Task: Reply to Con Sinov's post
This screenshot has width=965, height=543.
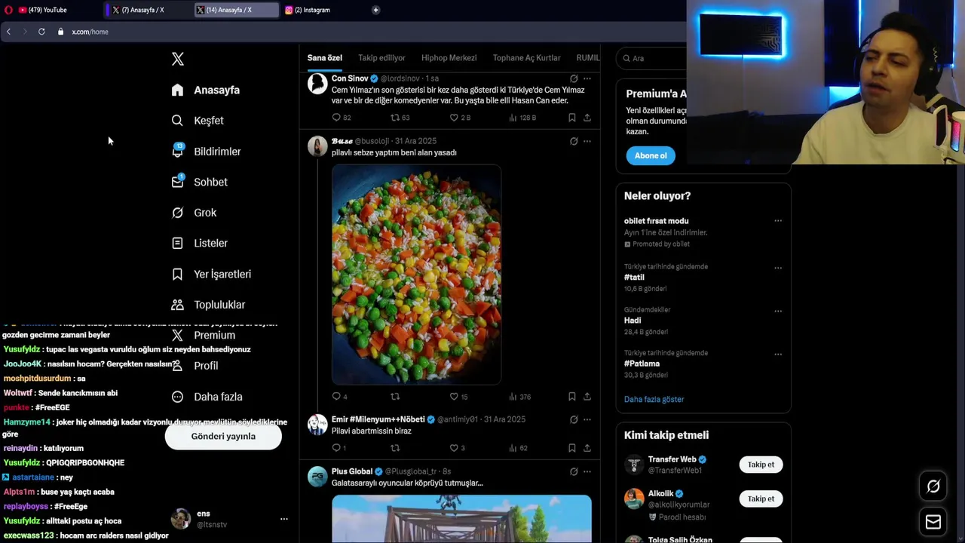Action: point(336,118)
